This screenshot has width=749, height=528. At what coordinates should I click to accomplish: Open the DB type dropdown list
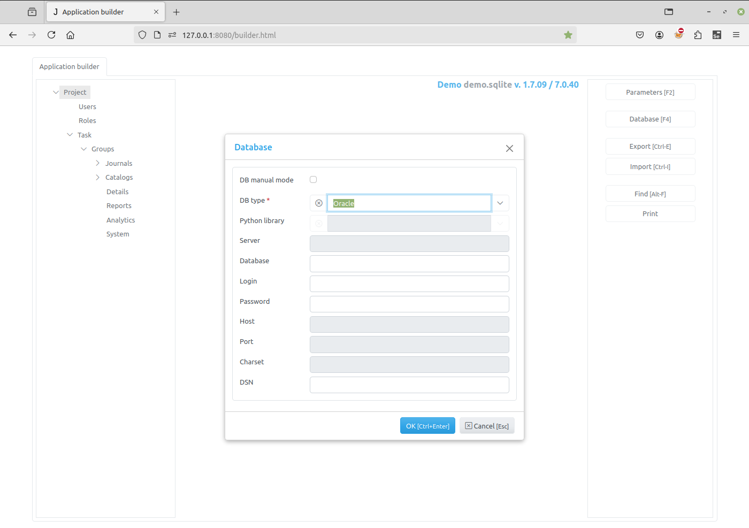click(500, 203)
